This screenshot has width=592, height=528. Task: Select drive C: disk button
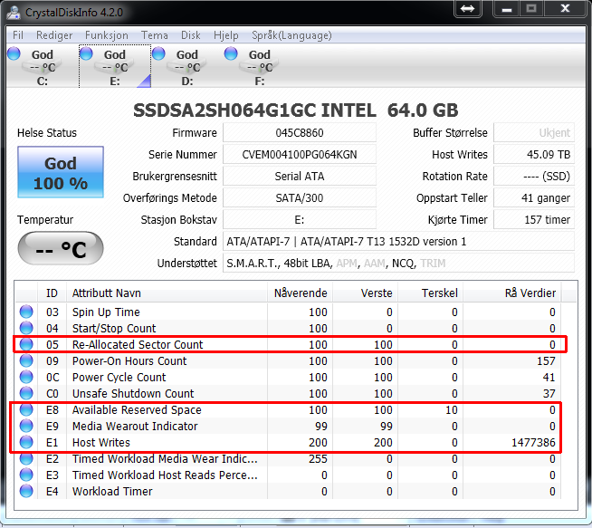click(x=43, y=66)
